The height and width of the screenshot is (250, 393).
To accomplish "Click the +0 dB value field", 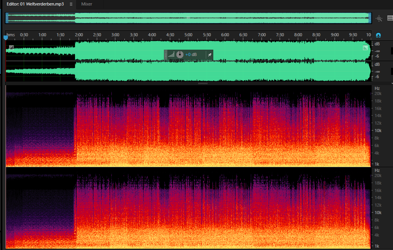I will [191, 54].
